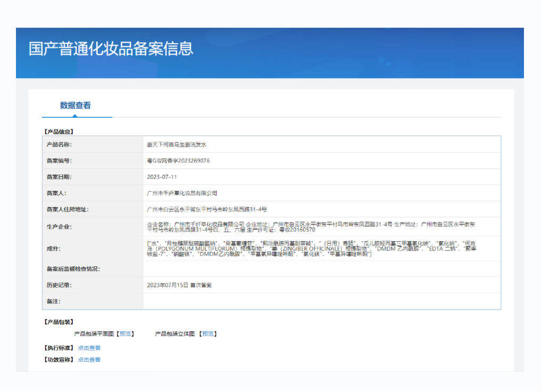Click the empty 备注 value cell
The width and height of the screenshot is (541, 391).
click(x=322, y=302)
